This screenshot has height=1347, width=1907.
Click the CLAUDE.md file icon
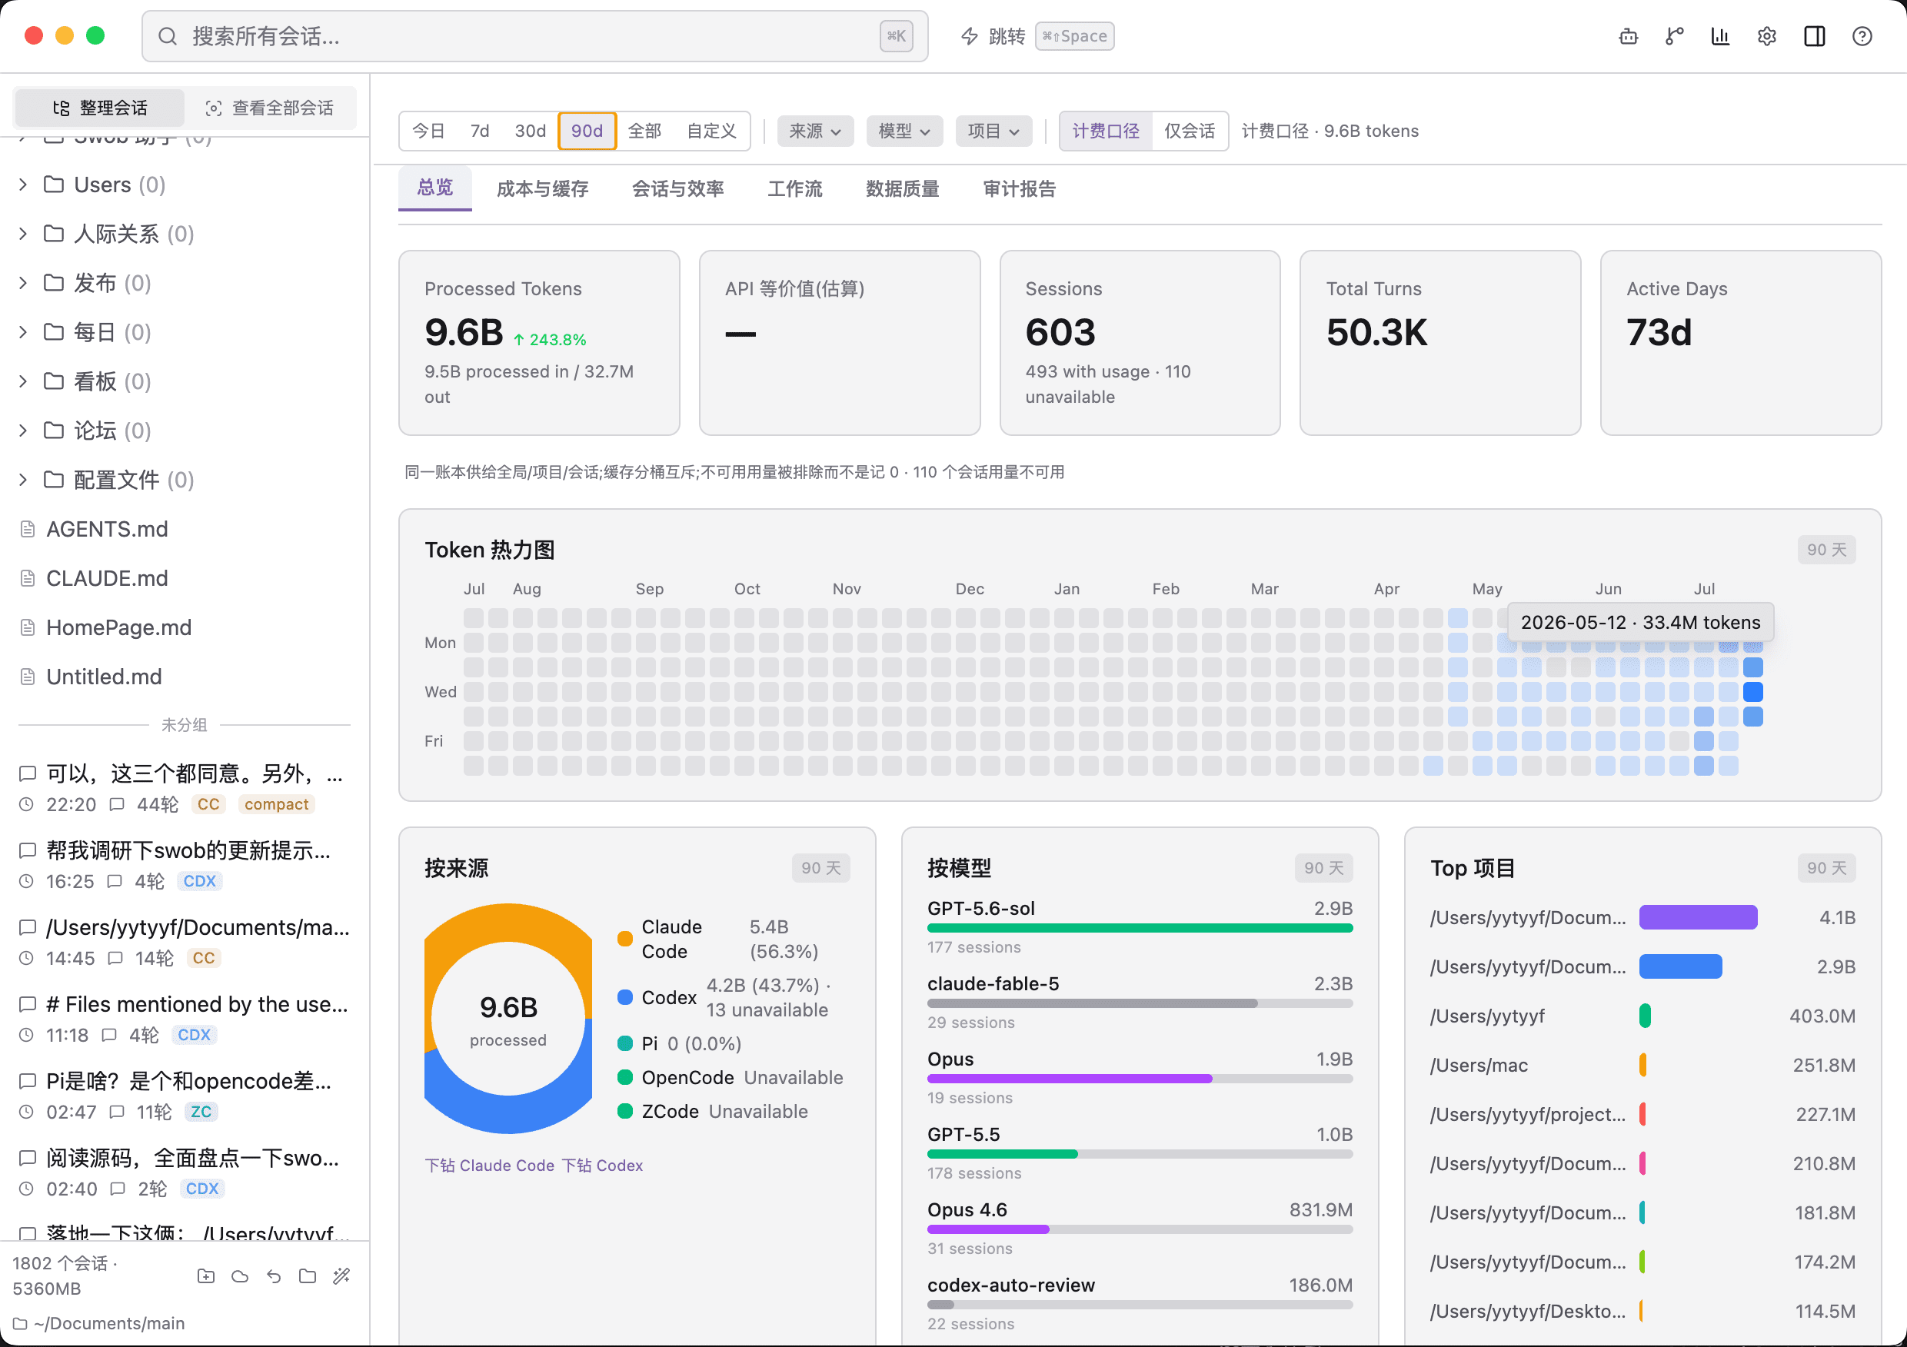click(x=28, y=578)
